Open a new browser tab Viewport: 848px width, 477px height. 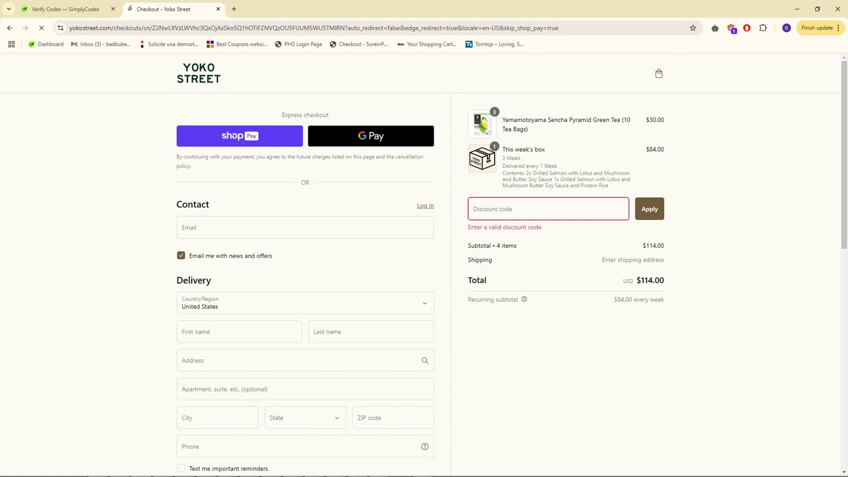pos(234,9)
